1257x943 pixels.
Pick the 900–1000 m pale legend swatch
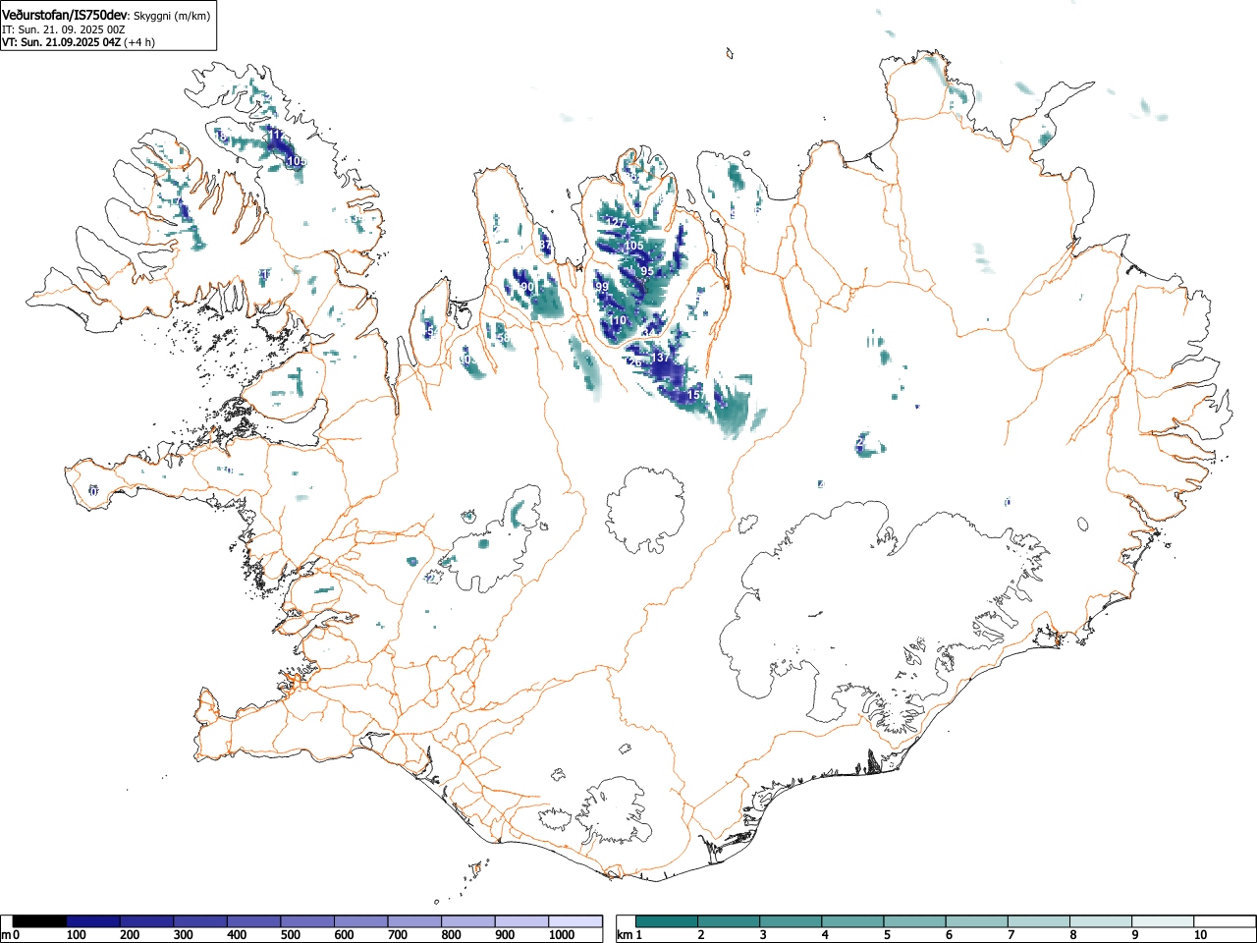tap(521, 921)
